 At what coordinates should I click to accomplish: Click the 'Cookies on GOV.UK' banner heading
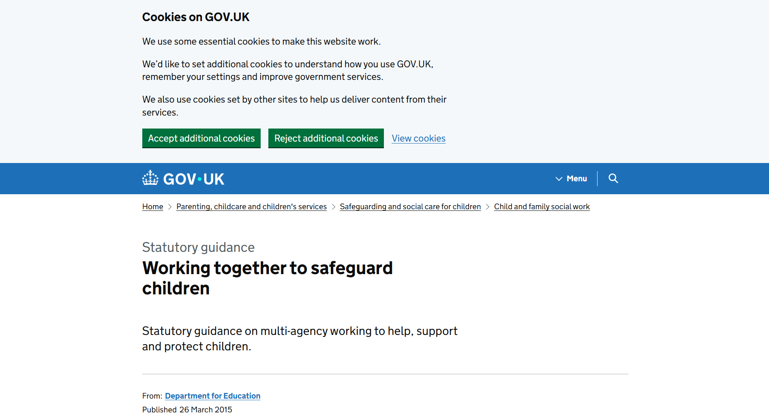[x=196, y=17]
